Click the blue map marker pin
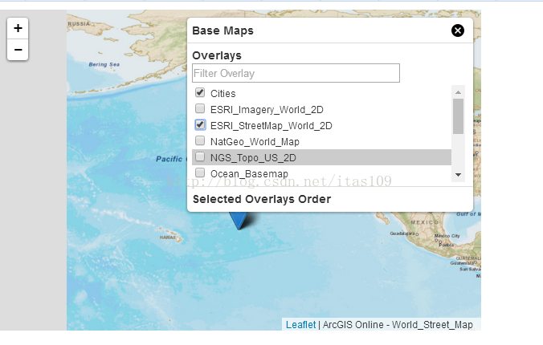Viewport: 543px width, 345px height. (239, 221)
